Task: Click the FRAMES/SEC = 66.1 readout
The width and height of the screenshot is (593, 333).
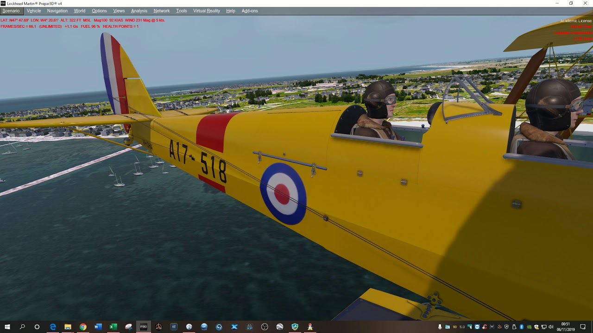Action: 19,26
